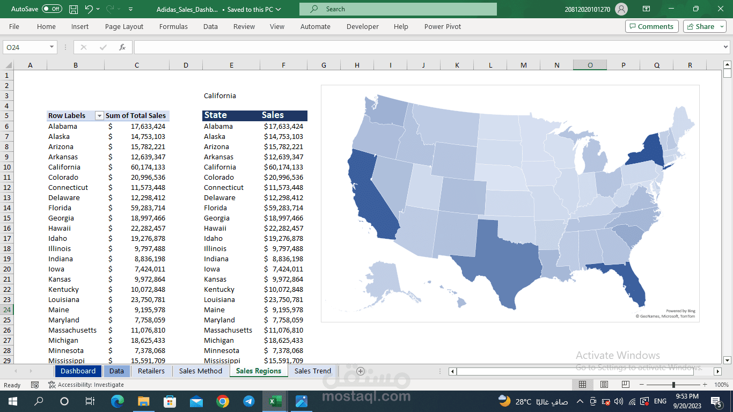Open Row Labels pivot filter dropdown
The height and width of the screenshot is (412, 733).
pyautogui.click(x=99, y=116)
